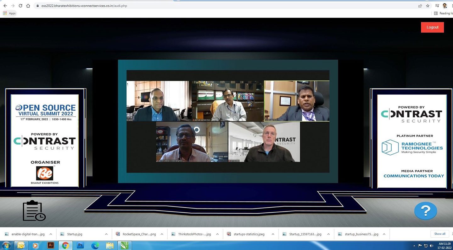Image resolution: width=453 pixels, height=250 pixels.
Task: Open the yellow envelope app on the taskbar
Action: click(x=21, y=245)
